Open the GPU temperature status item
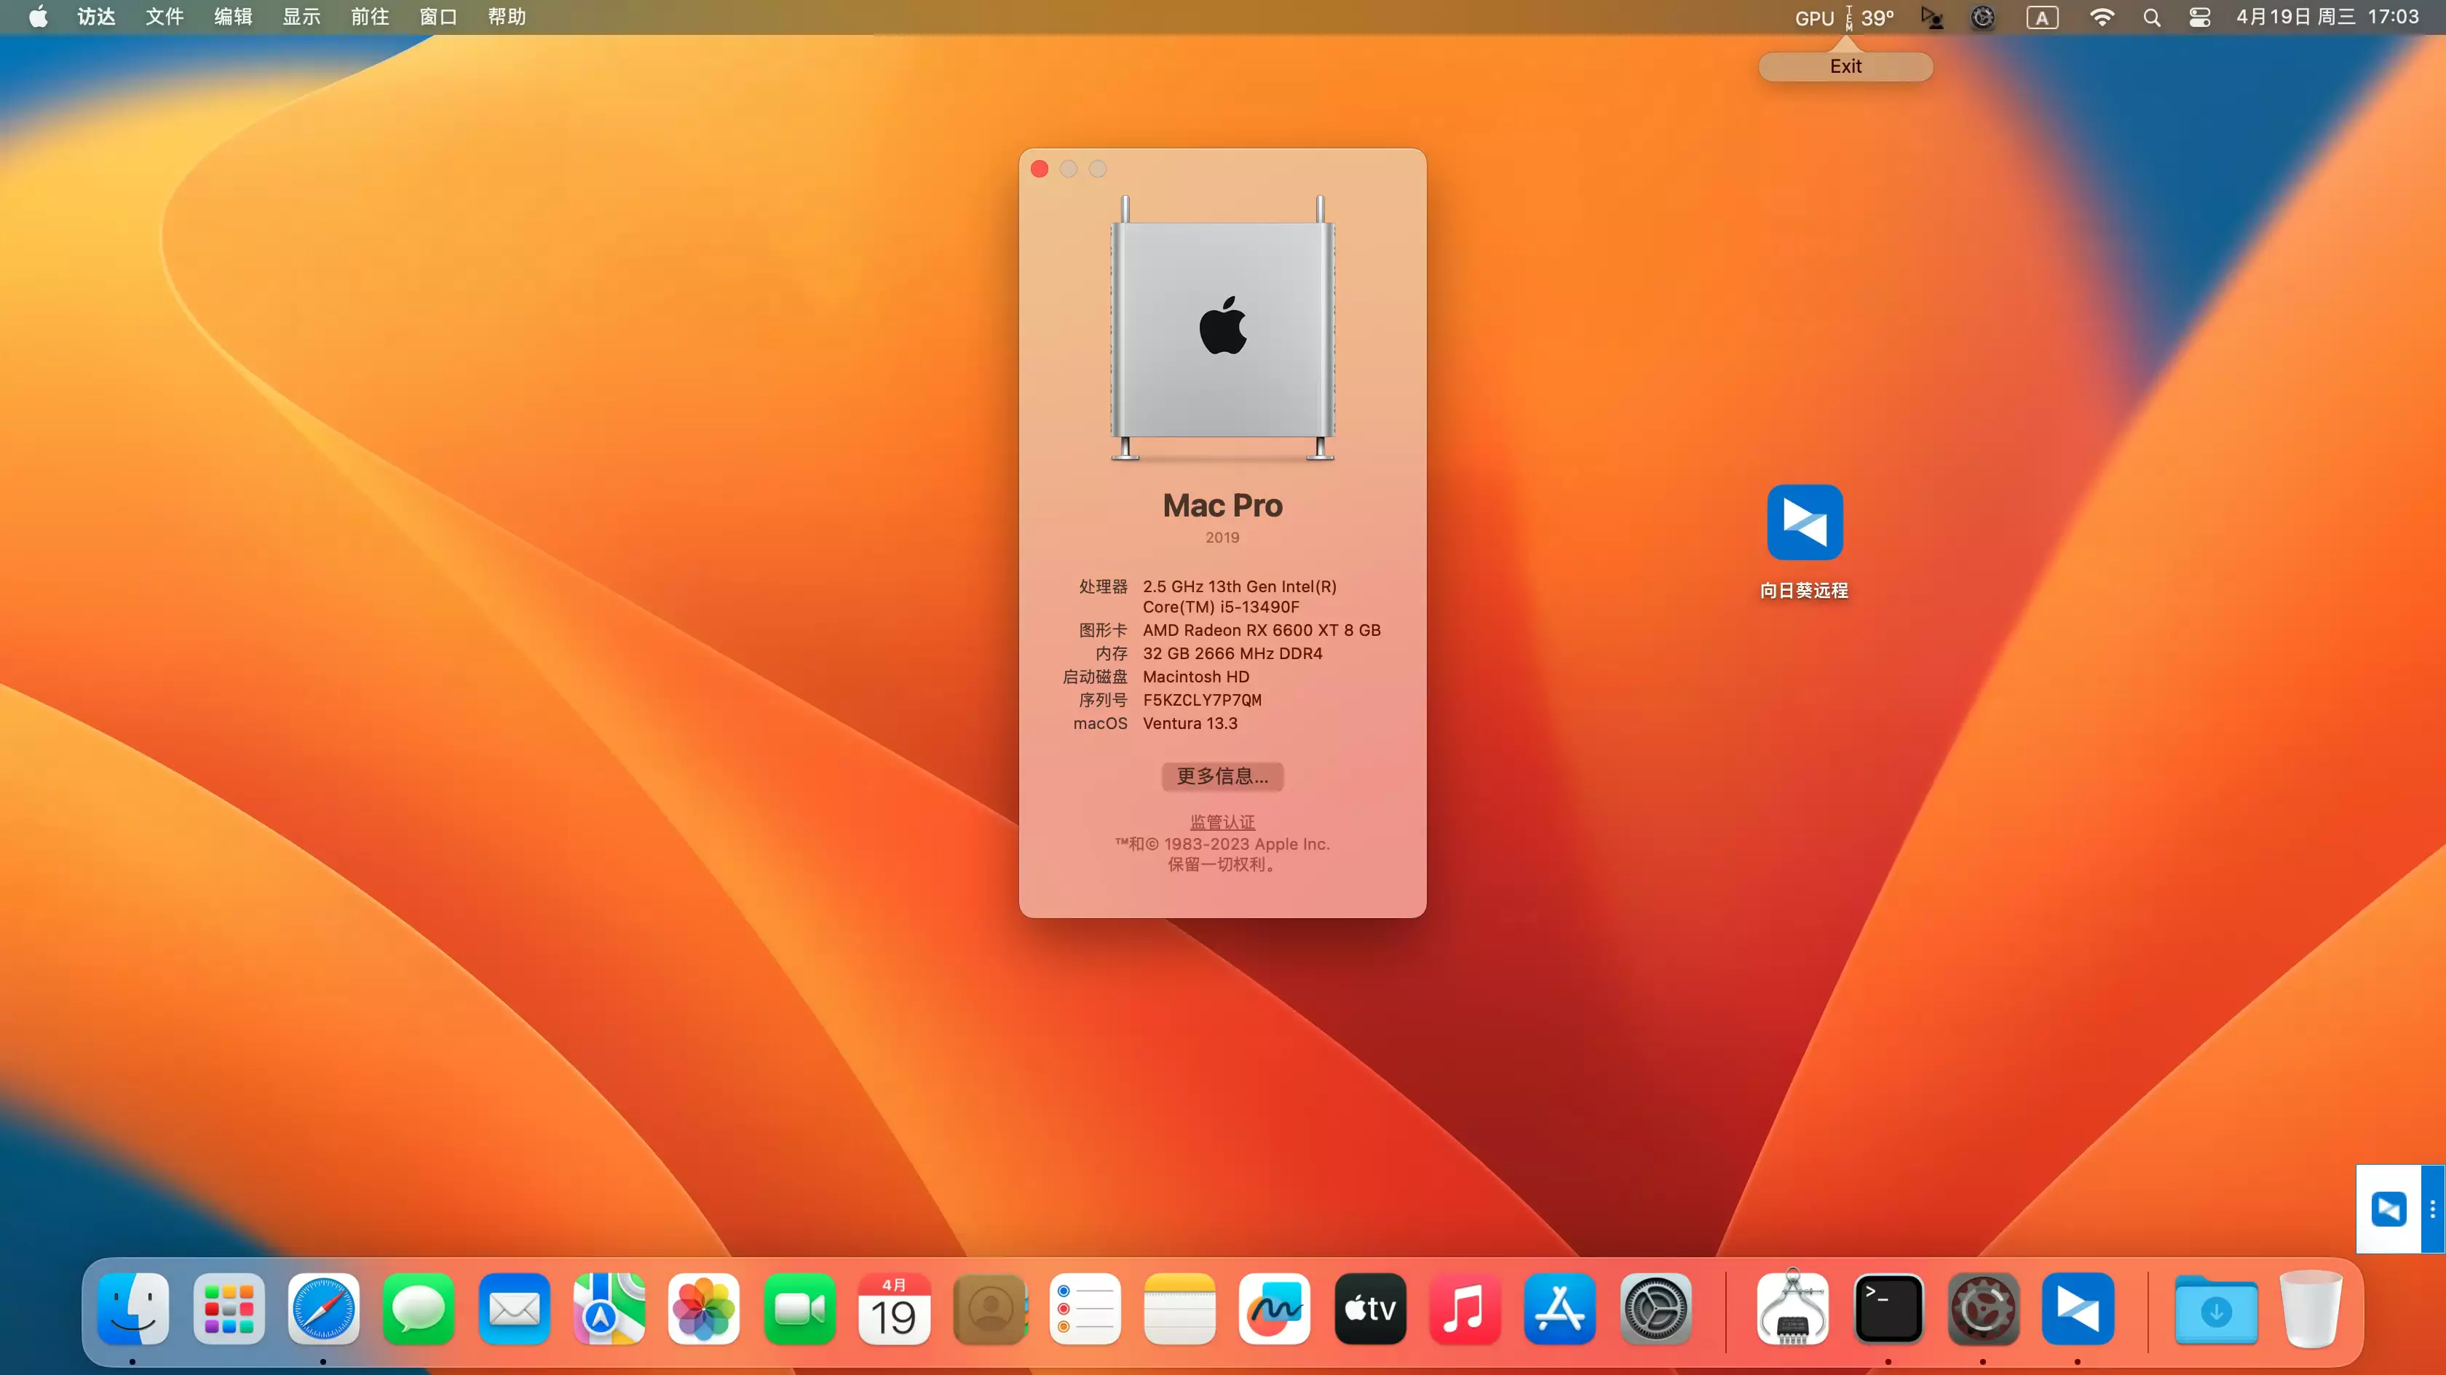The image size is (2446, 1375). (1843, 17)
